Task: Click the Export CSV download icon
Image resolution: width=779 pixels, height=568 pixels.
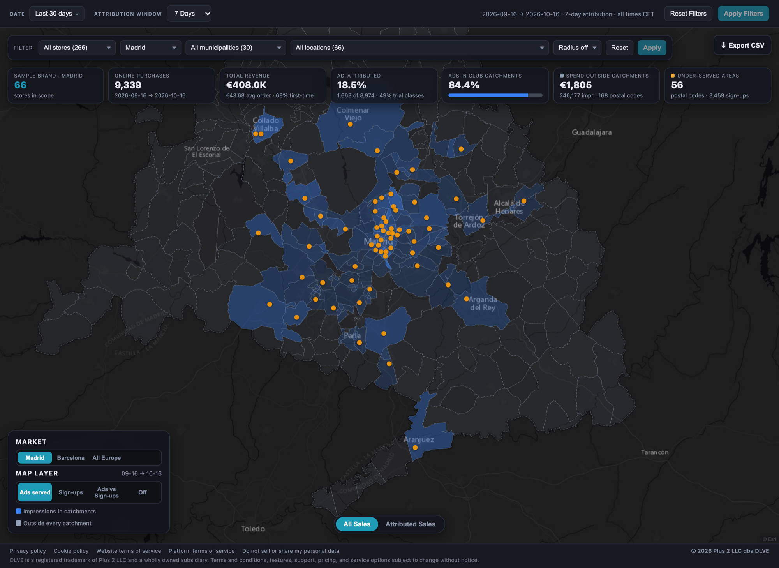Action: 723,45
